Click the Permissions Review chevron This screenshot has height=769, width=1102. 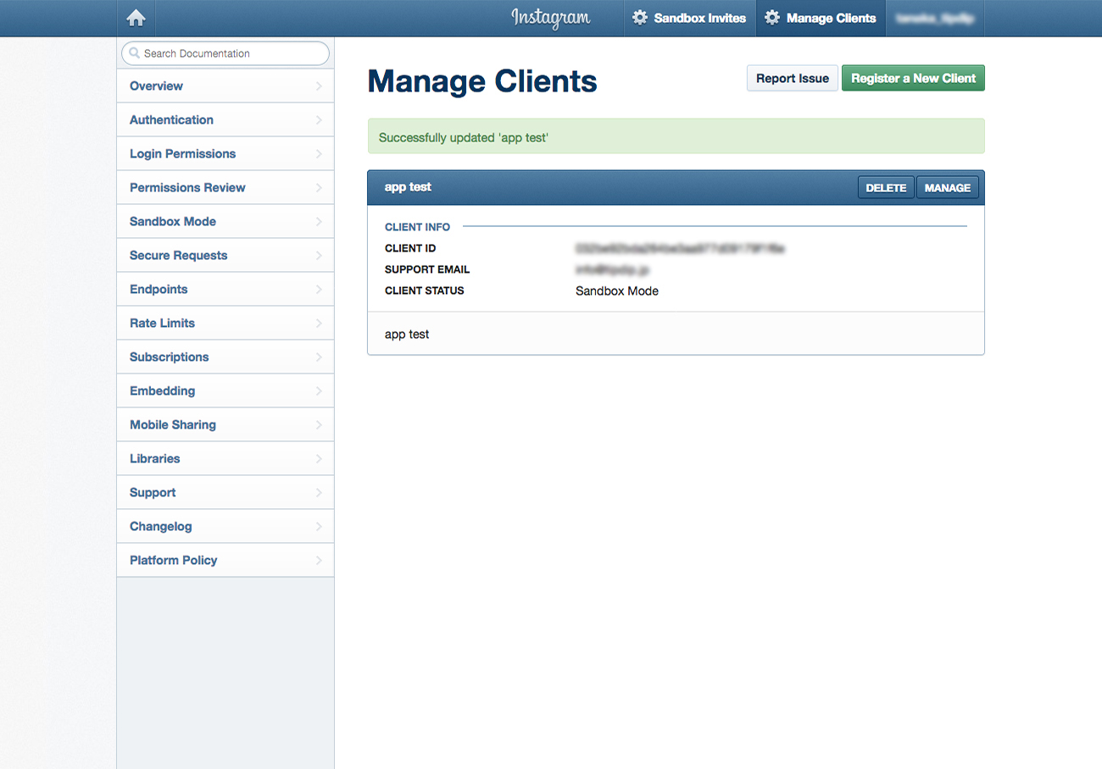pos(319,187)
